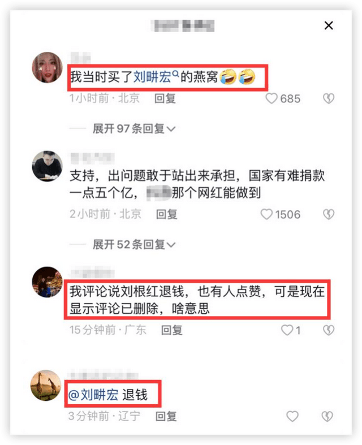This screenshot has height=445, width=362.
Task: Tap broken heart on the 支持 comment
Action: [329, 214]
